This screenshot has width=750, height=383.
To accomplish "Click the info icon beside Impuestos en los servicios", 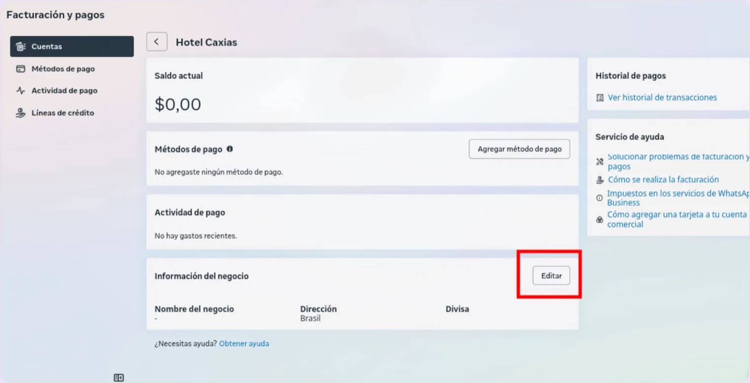I will click(600, 198).
